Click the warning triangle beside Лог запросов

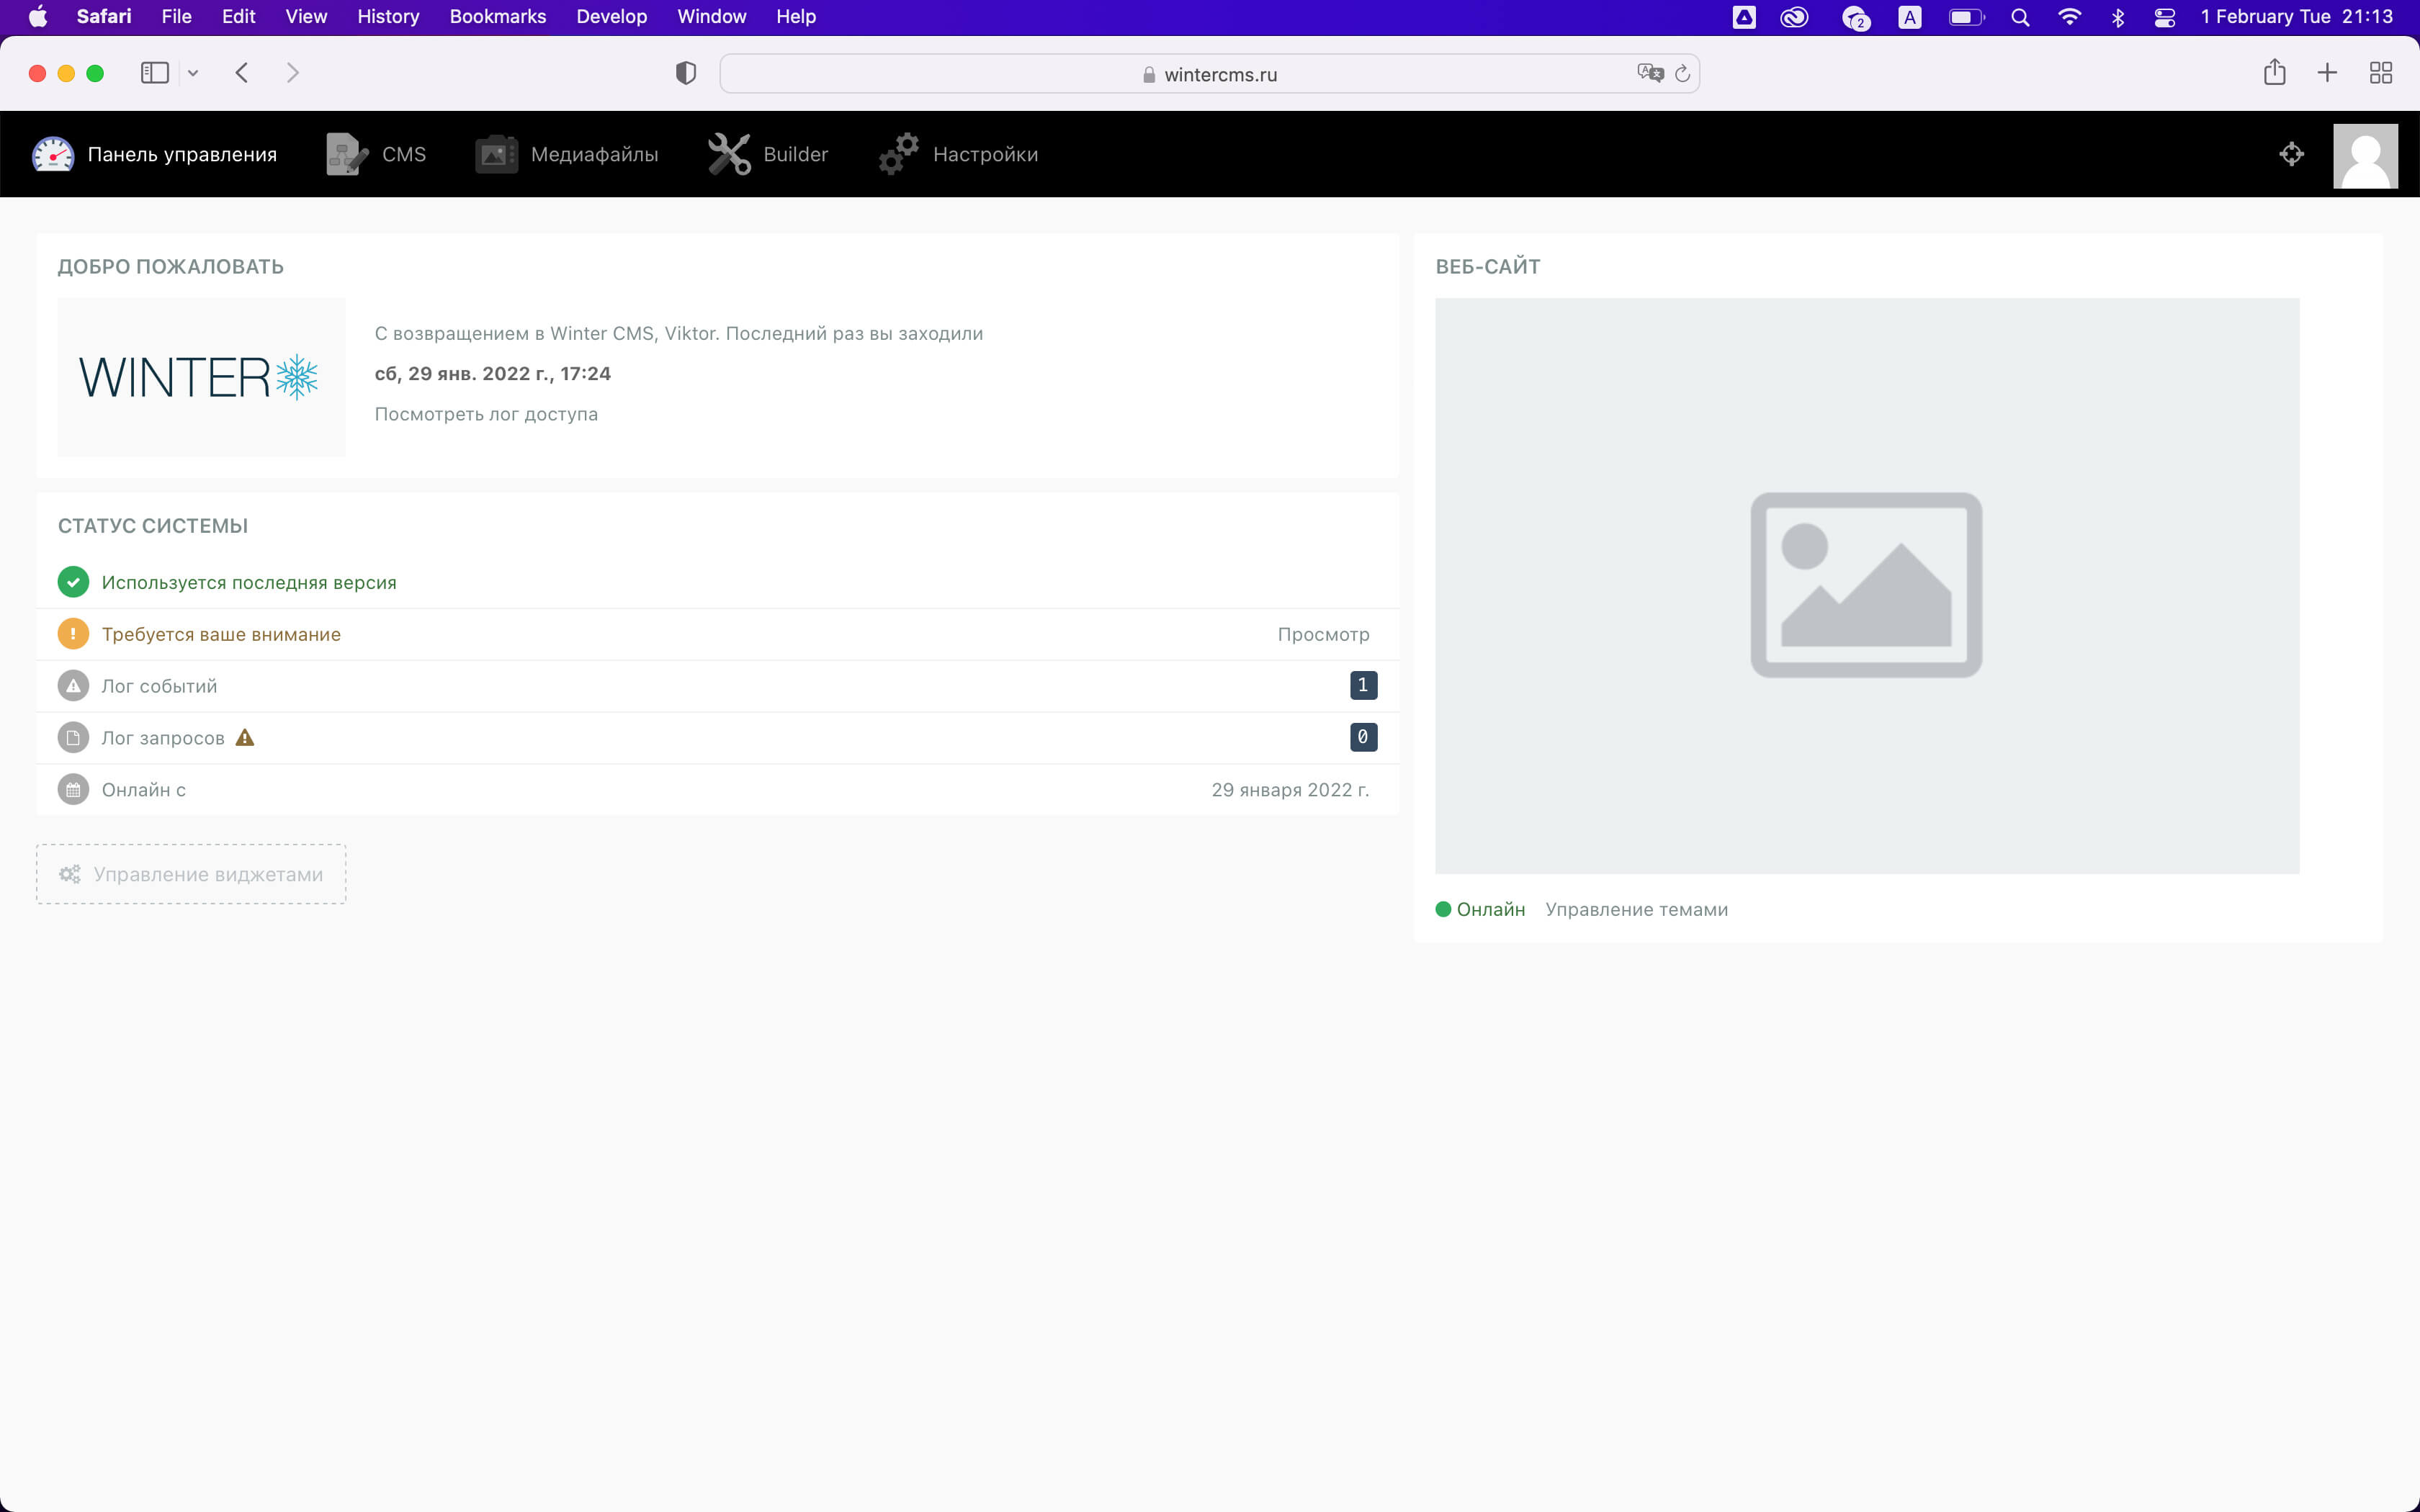(245, 737)
